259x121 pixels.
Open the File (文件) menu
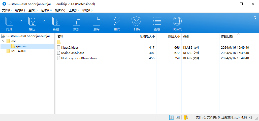pos(7,10)
